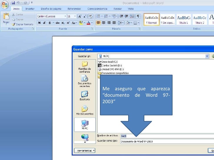Switch to the Referencias tab
214x160 pixels.
point(74,9)
